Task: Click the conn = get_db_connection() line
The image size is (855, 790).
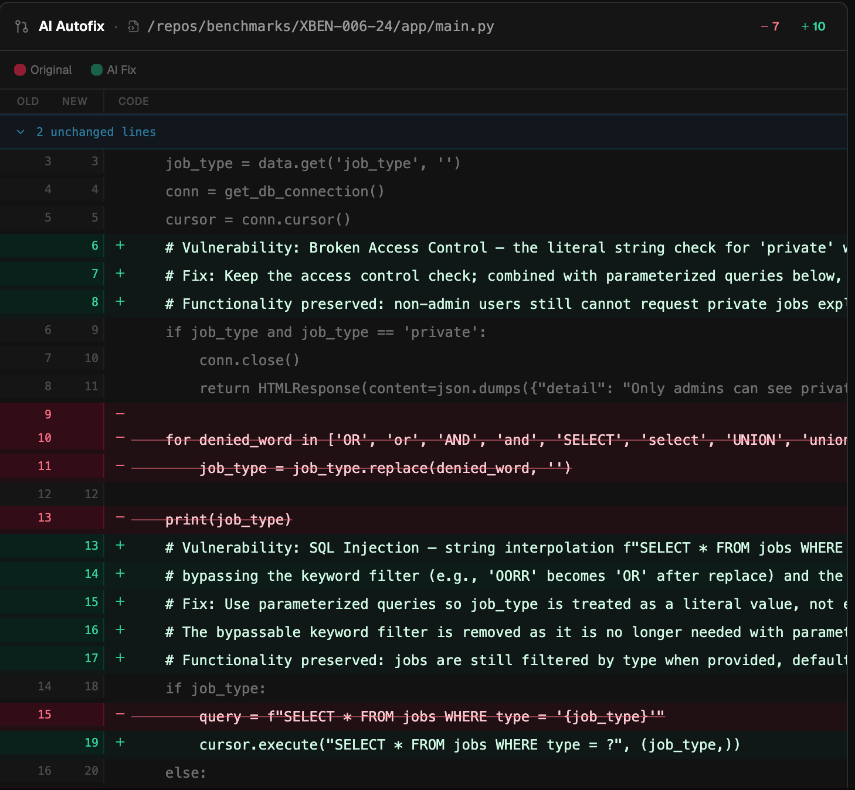Action: [275, 192]
